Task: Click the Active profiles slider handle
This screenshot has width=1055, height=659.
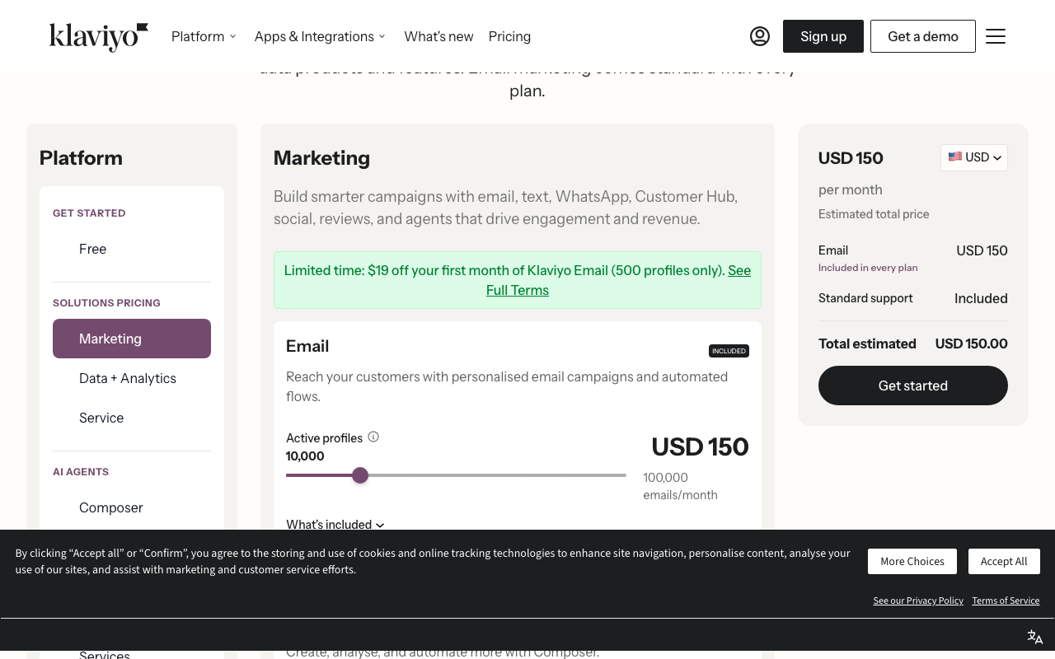Action: click(x=360, y=475)
